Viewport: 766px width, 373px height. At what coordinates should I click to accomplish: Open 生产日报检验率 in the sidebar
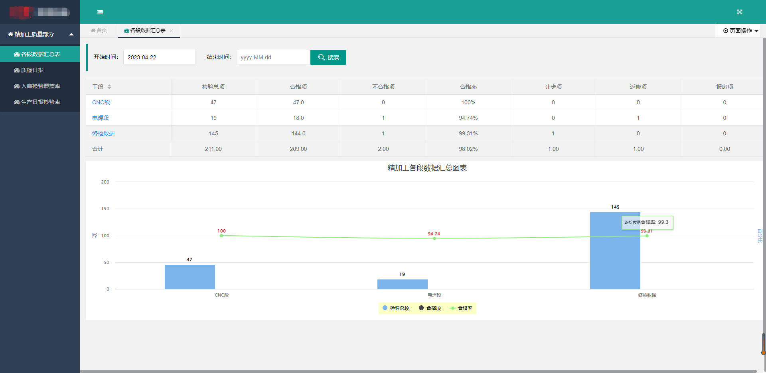[40, 102]
